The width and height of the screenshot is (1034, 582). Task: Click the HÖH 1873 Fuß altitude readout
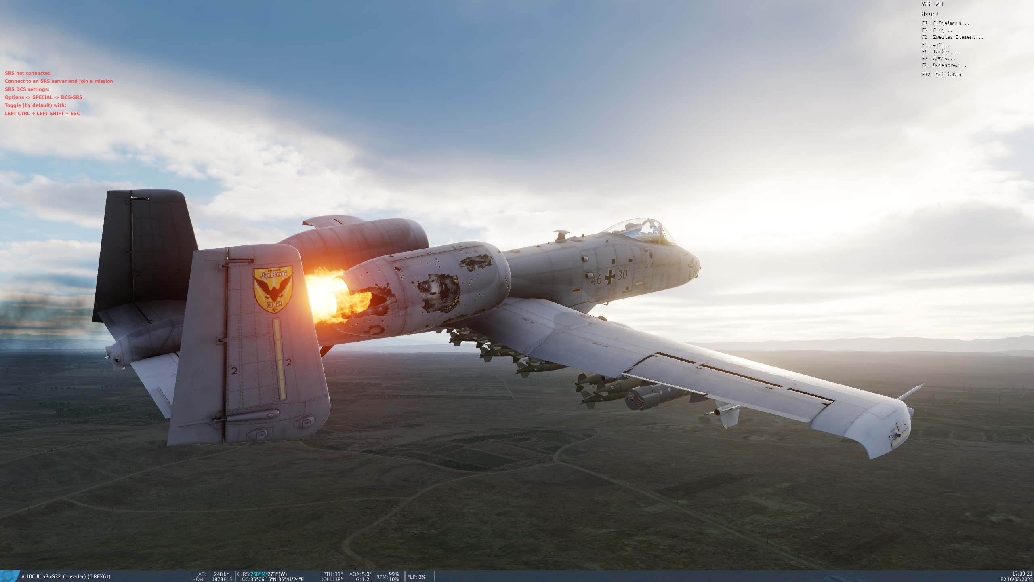(x=212, y=579)
